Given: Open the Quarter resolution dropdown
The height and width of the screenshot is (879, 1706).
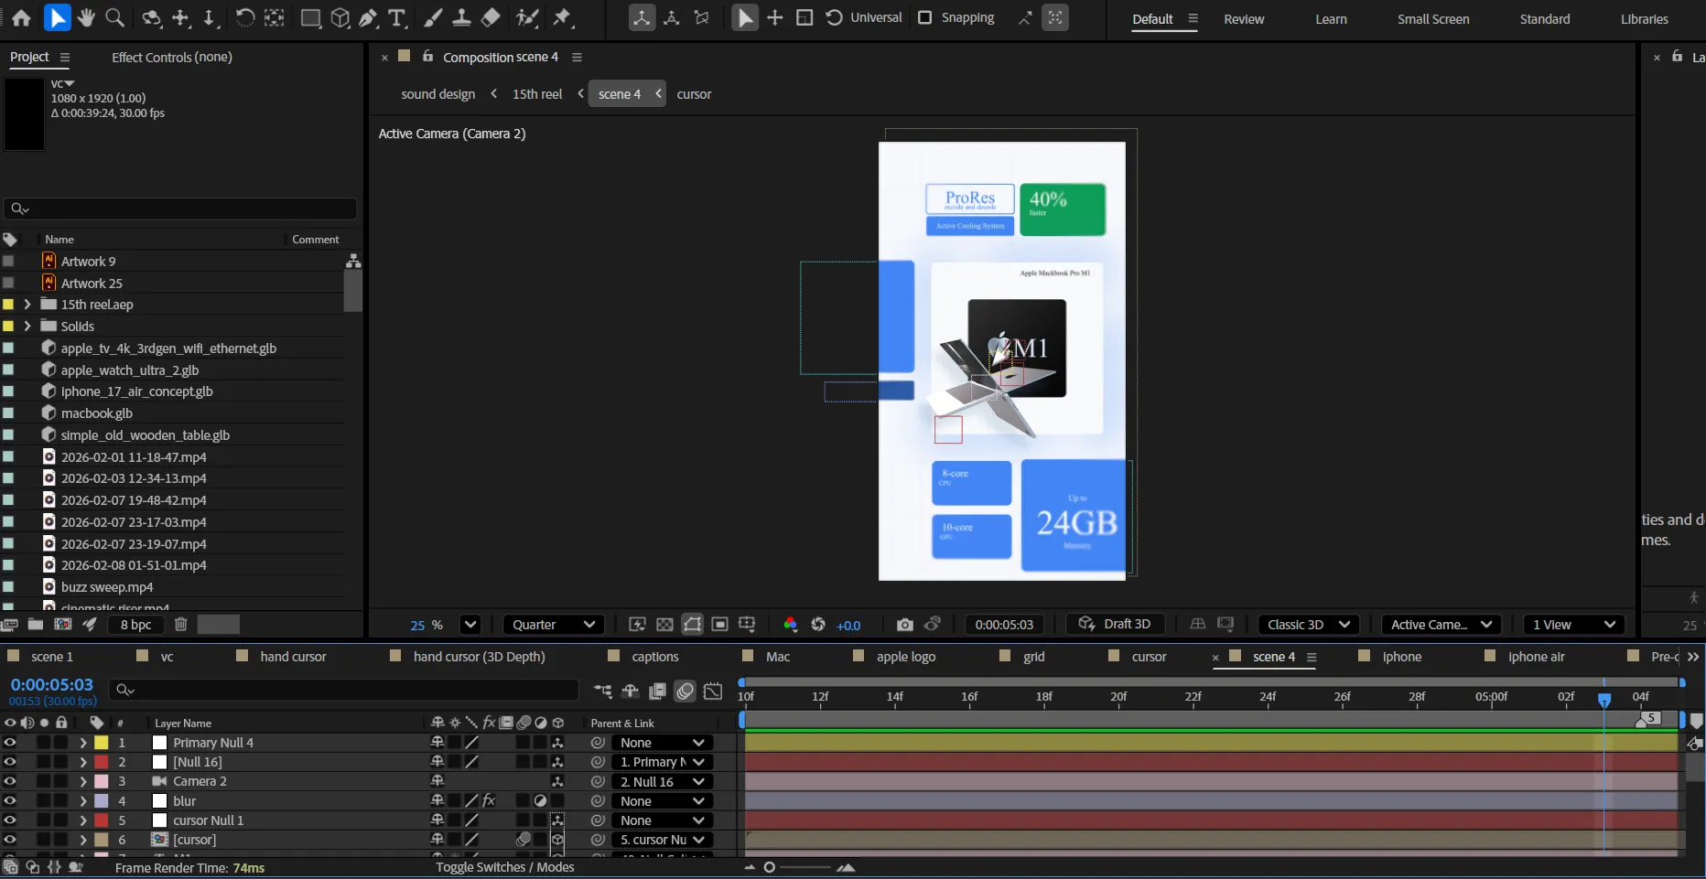Looking at the screenshot, I should coord(553,625).
